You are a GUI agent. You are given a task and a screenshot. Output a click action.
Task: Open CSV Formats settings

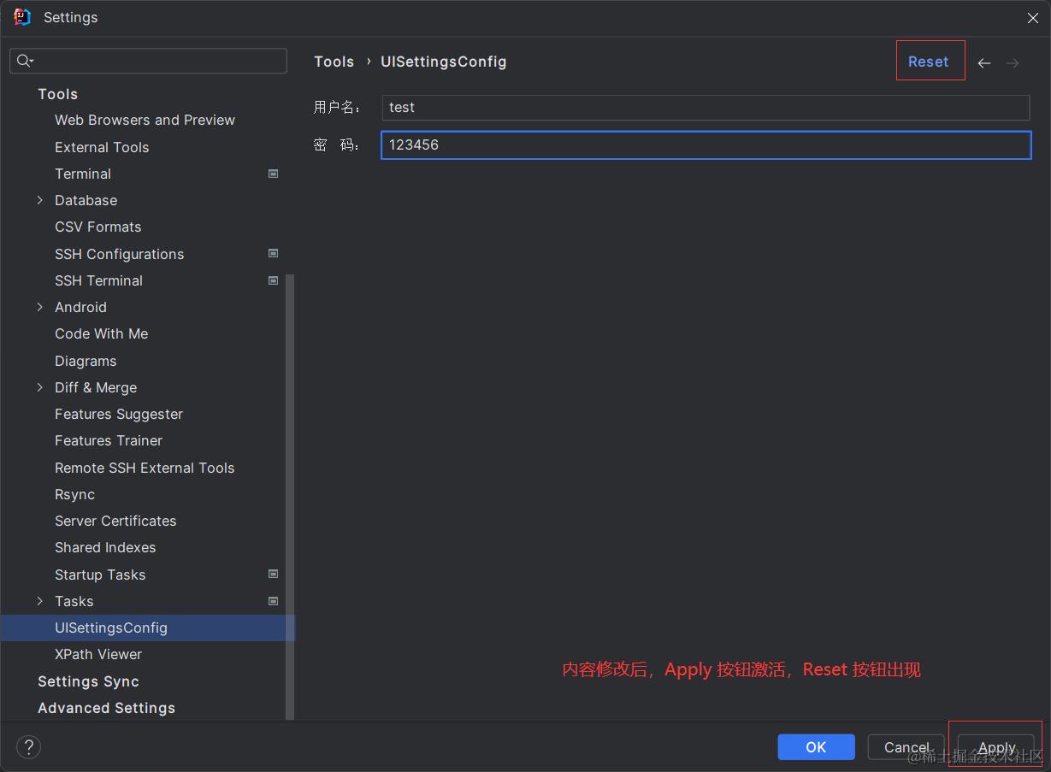[97, 227]
